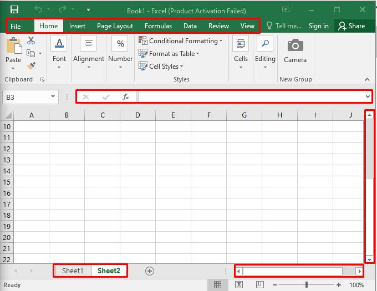Screen dimensions: 377x291
Task: Select the column H header
Action: point(279,115)
